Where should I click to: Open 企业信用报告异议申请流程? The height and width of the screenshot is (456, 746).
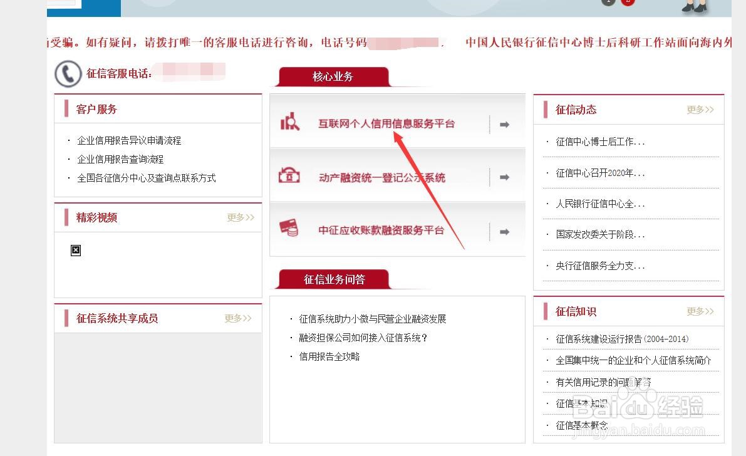(x=129, y=140)
